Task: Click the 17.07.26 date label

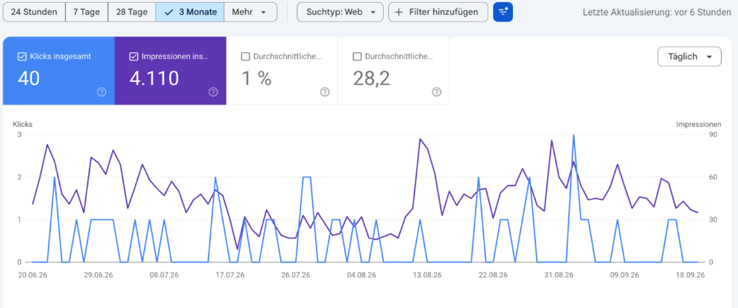Action: (x=230, y=276)
